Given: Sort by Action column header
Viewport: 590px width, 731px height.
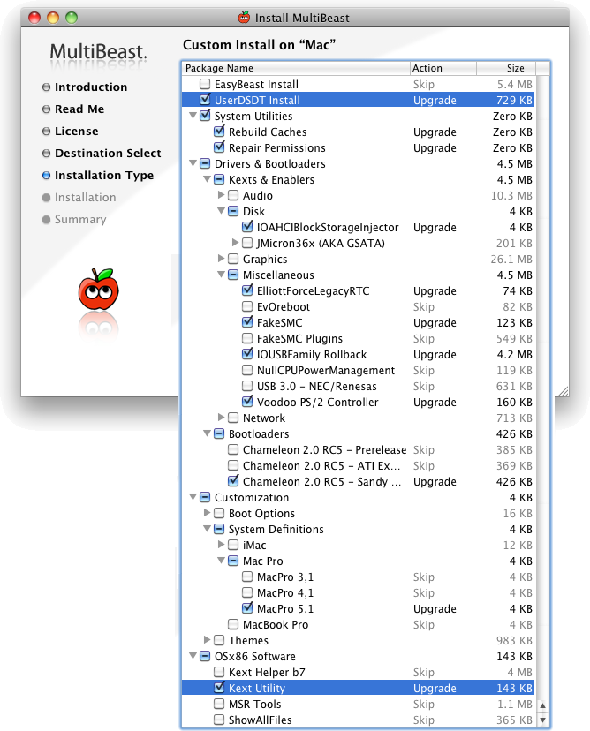Looking at the screenshot, I should tap(443, 68).
